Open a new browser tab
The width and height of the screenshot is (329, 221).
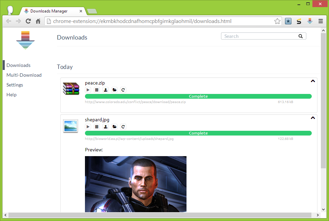coord(92,11)
